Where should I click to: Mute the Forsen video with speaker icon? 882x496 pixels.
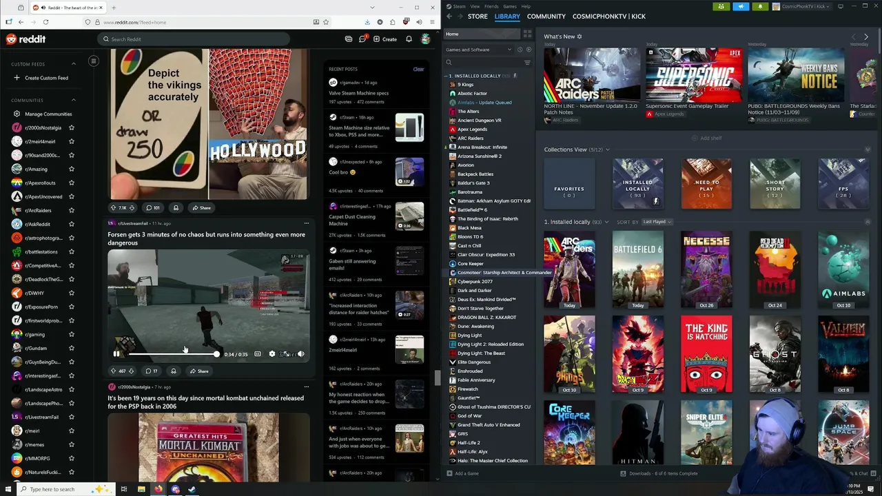point(300,354)
